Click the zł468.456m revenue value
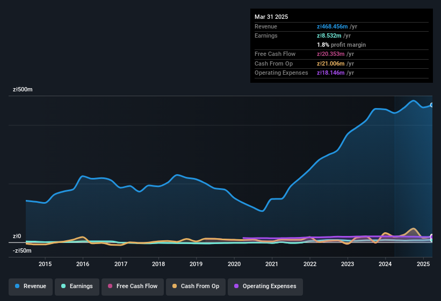This screenshot has width=441, height=301. pyautogui.click(x=332, y=26)
